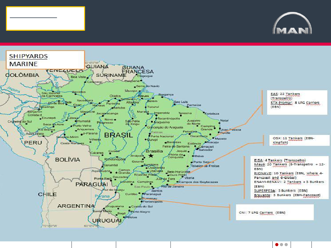Click the "STX Promar: 8 LPG Carriers" line
The width and height of the screenshot is (331, 248).
coord(295,104)
